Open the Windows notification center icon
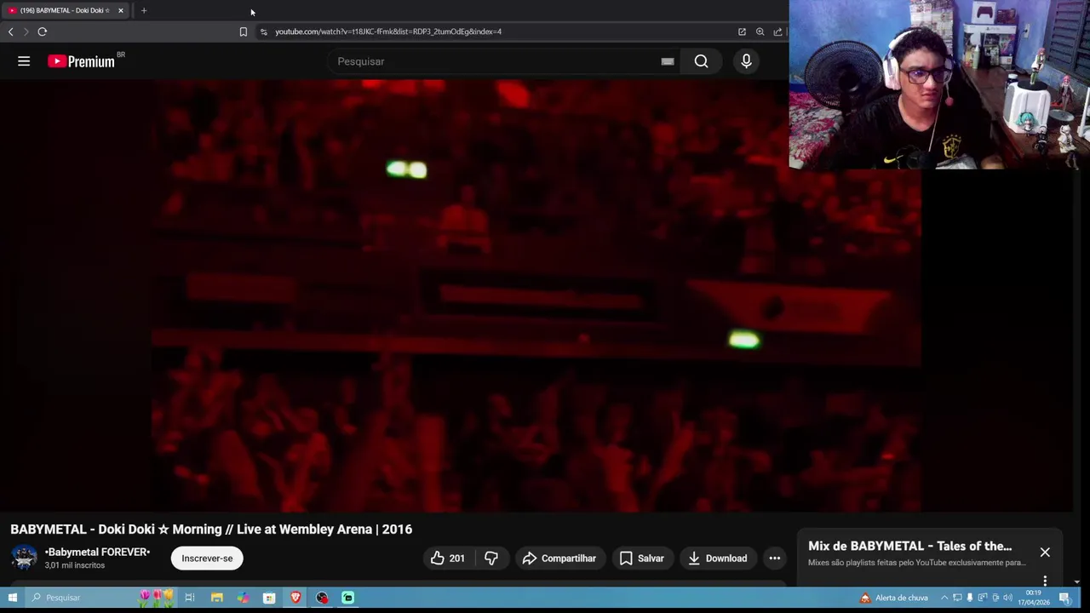 [1064, 598]
